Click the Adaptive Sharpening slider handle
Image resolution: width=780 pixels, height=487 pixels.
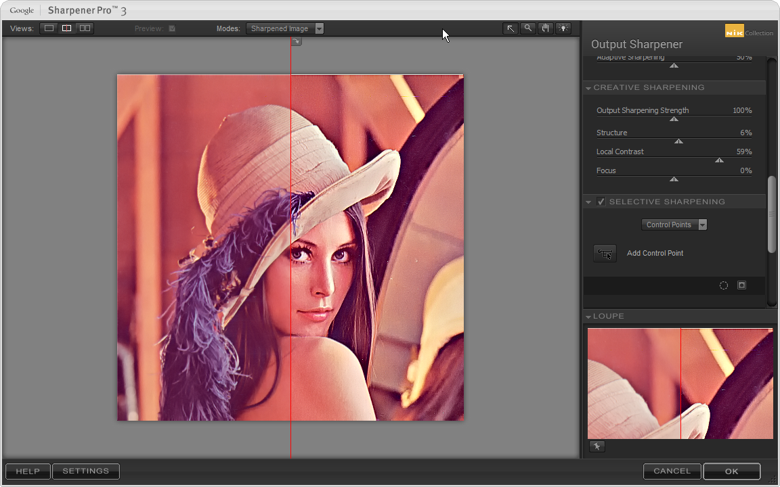click(674, 66)
